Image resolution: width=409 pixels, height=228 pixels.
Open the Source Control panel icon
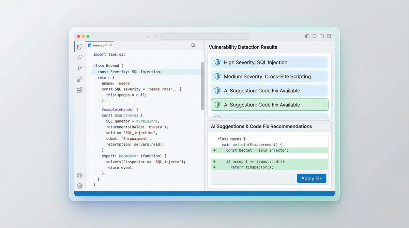80,68
